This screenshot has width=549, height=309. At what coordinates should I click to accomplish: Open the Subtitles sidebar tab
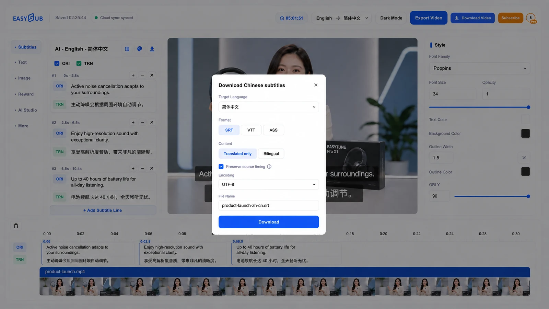(x=26, y=47)
